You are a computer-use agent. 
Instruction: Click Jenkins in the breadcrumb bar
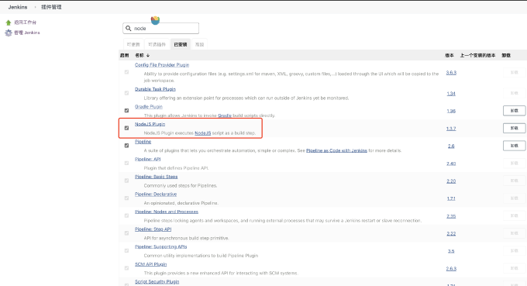18,7
